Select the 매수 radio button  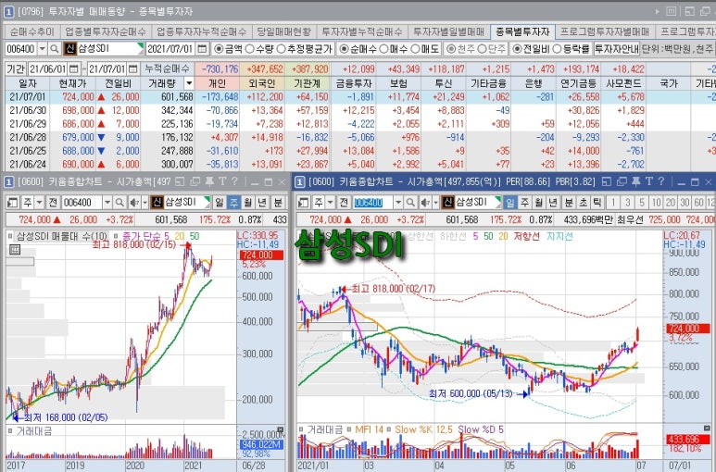(383, 48)
